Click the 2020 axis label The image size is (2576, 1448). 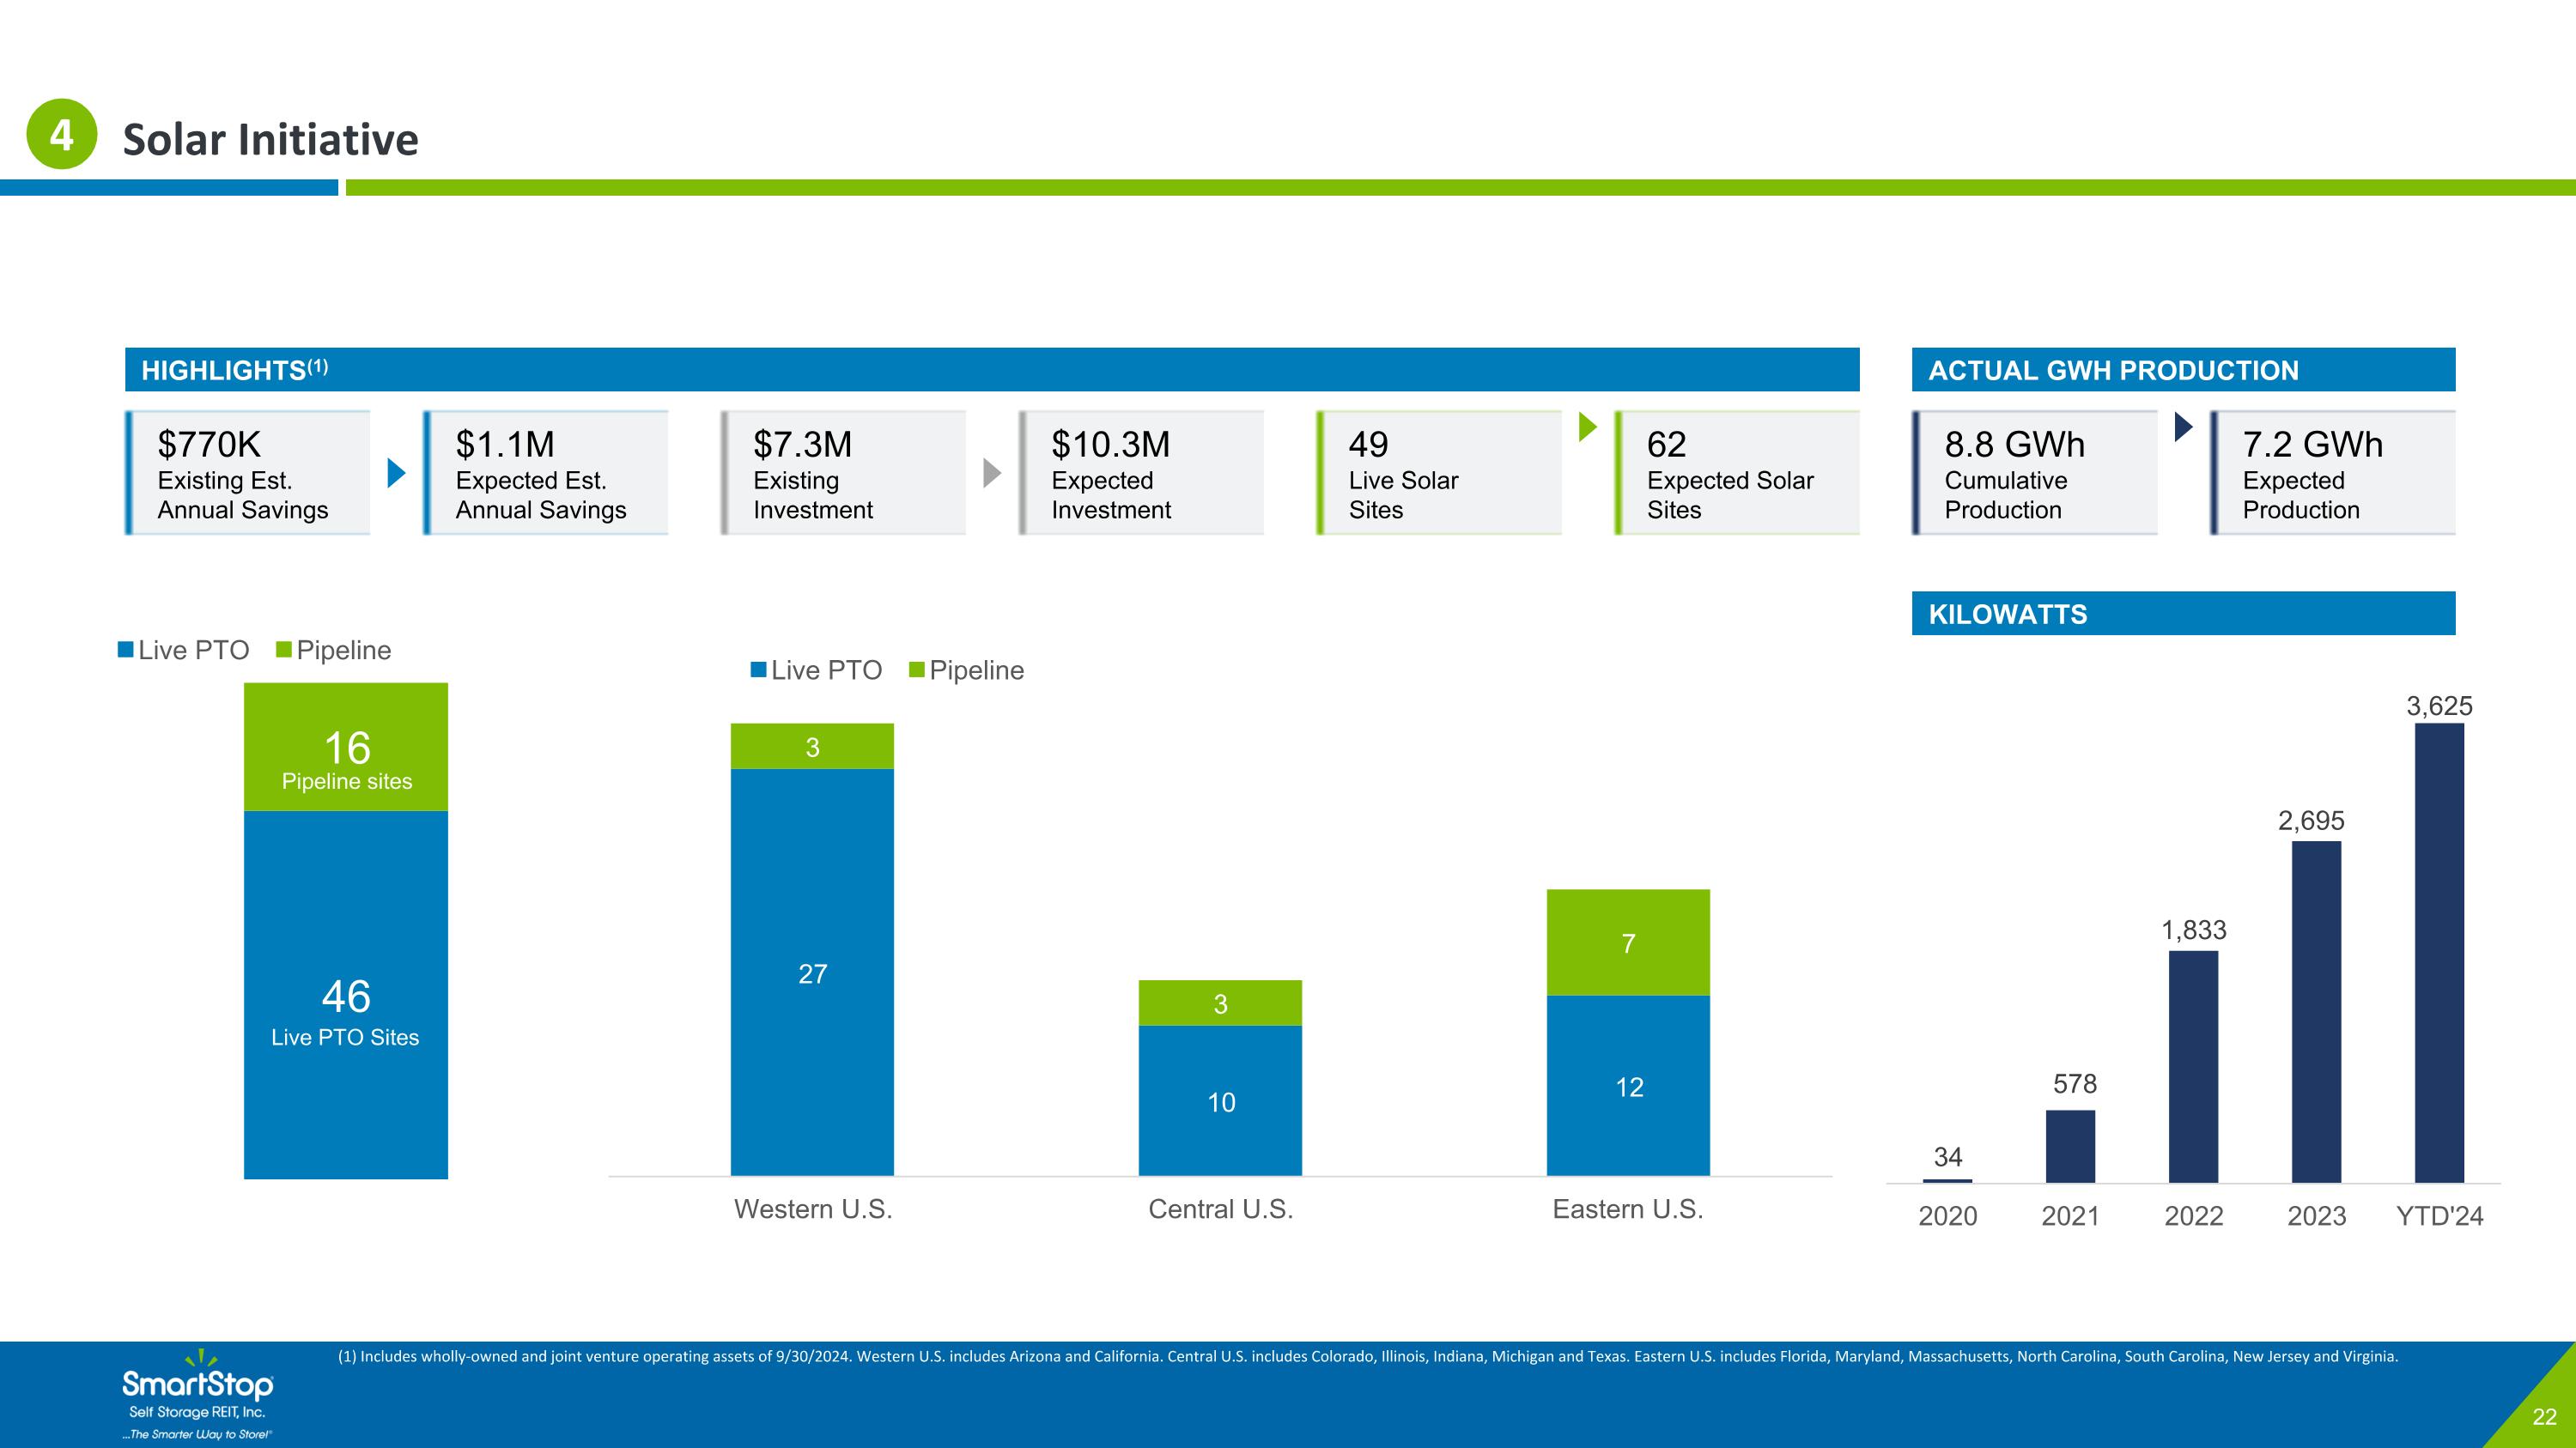[1947, 1216]
